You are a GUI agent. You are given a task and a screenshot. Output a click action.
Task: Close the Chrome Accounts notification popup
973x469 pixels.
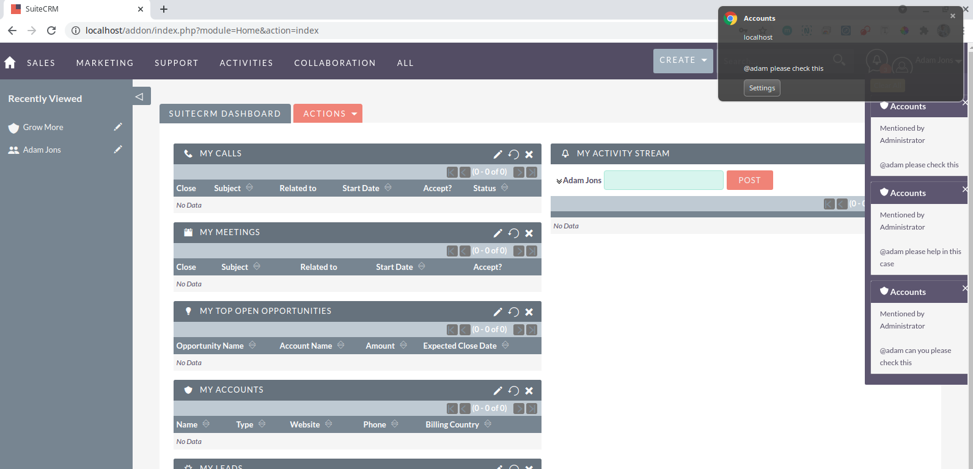coord(953,16)
